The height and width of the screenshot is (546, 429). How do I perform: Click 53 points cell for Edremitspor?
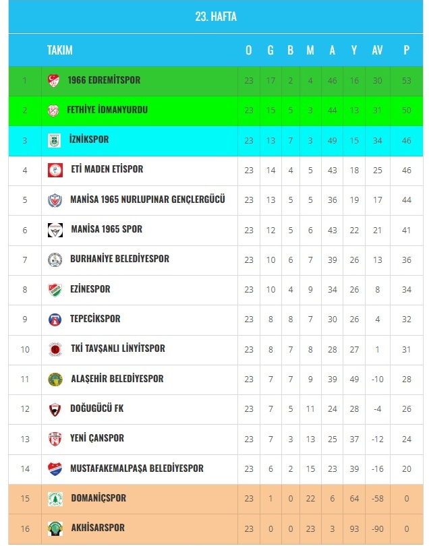(406, 81)
